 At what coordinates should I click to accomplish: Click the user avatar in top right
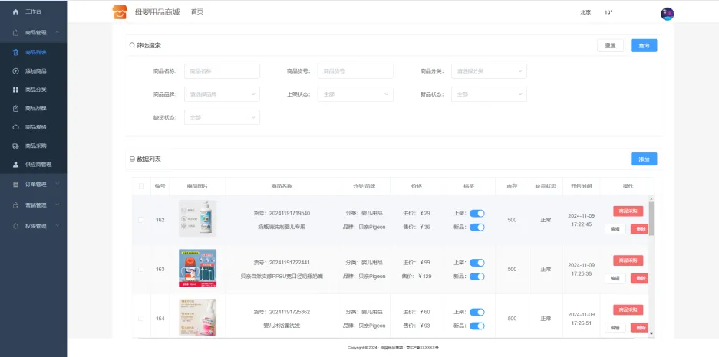click(667, 13)
